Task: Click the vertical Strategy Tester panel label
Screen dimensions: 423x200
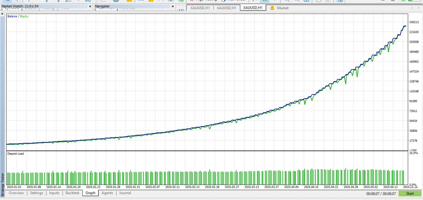Action: click(x=3, y=185)
